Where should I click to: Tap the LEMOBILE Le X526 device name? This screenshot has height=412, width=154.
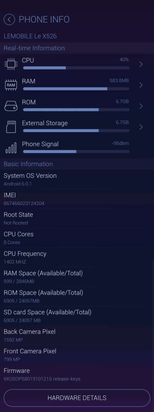point(30,36)
